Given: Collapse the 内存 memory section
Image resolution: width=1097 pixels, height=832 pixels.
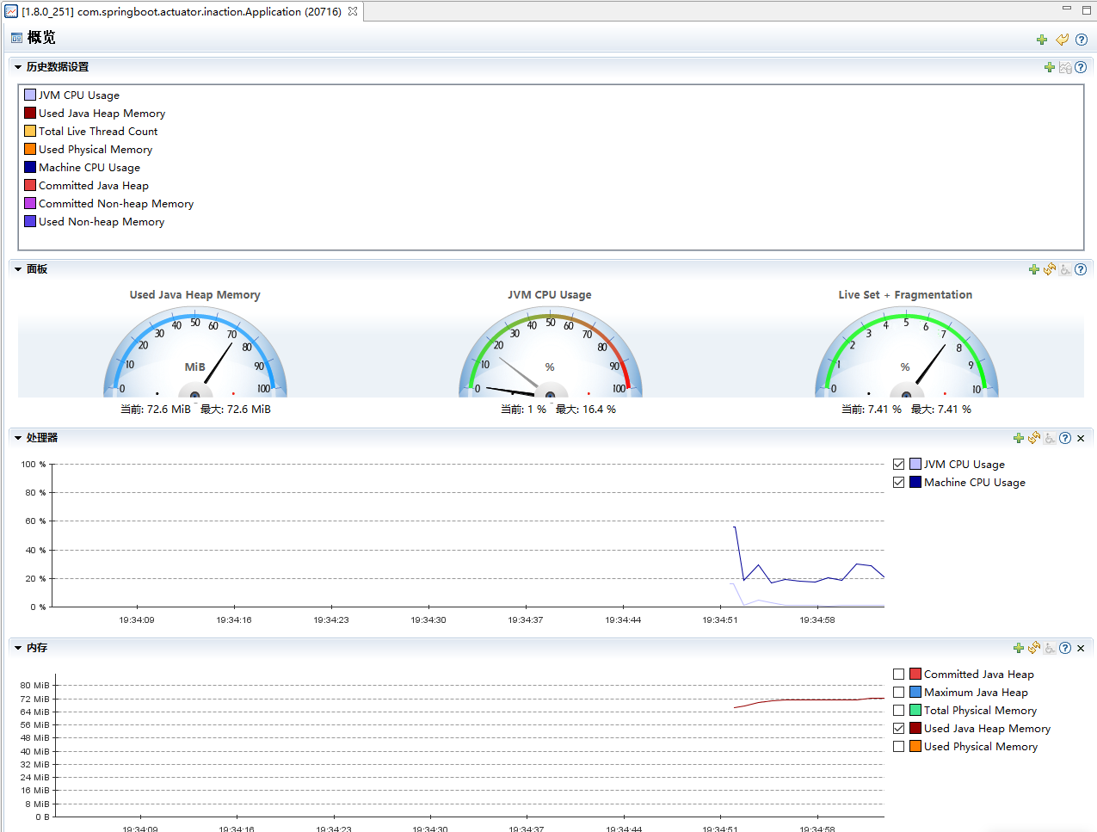Looking at the screenshot, I should pos(16,647).
